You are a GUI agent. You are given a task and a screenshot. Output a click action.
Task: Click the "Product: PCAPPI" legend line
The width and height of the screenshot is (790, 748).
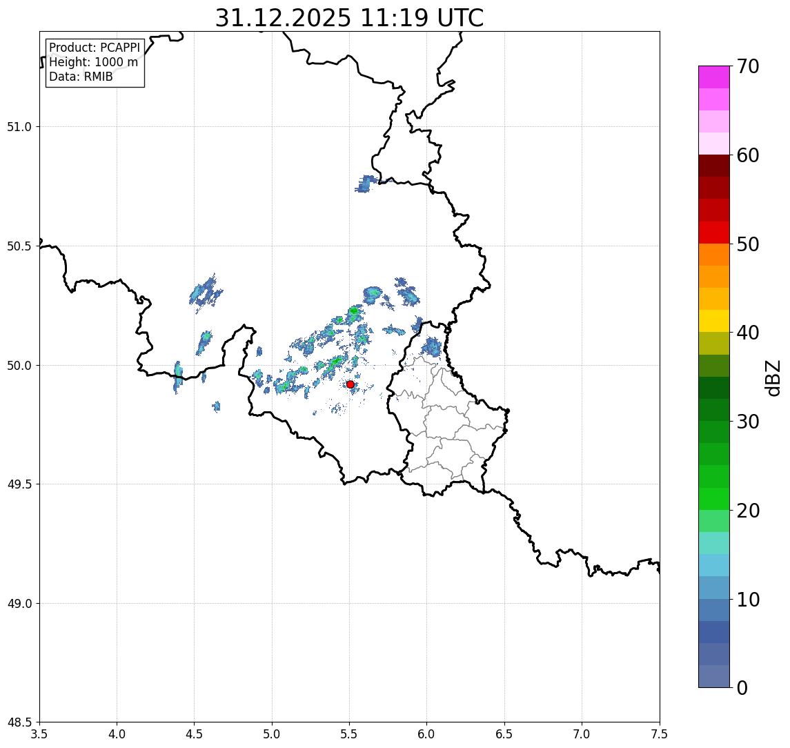coord(95,48)
